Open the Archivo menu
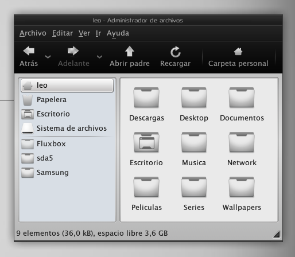Viewport: 295px width, 257px height. click(33, 33)
